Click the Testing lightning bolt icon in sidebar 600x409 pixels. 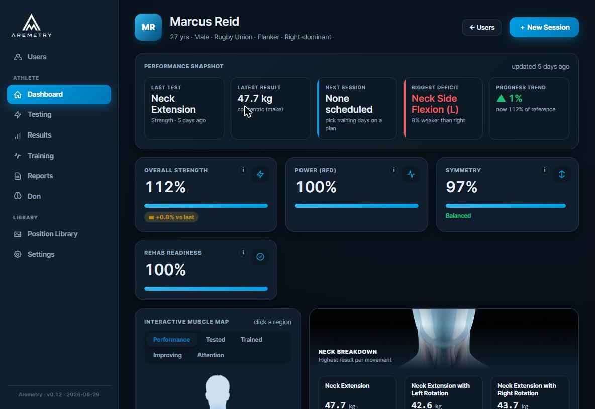pyautogui.click(x=18, y=115)
